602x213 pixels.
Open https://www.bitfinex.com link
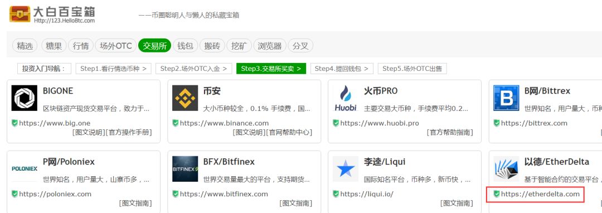(224, 194)
